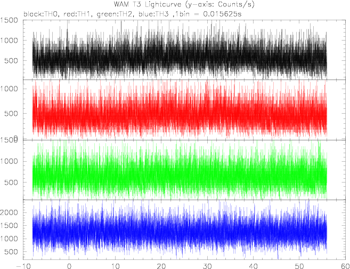Click the y-axis label '500' in the green panel
This screenshot has width=350, height=269.
coord(11,183)
